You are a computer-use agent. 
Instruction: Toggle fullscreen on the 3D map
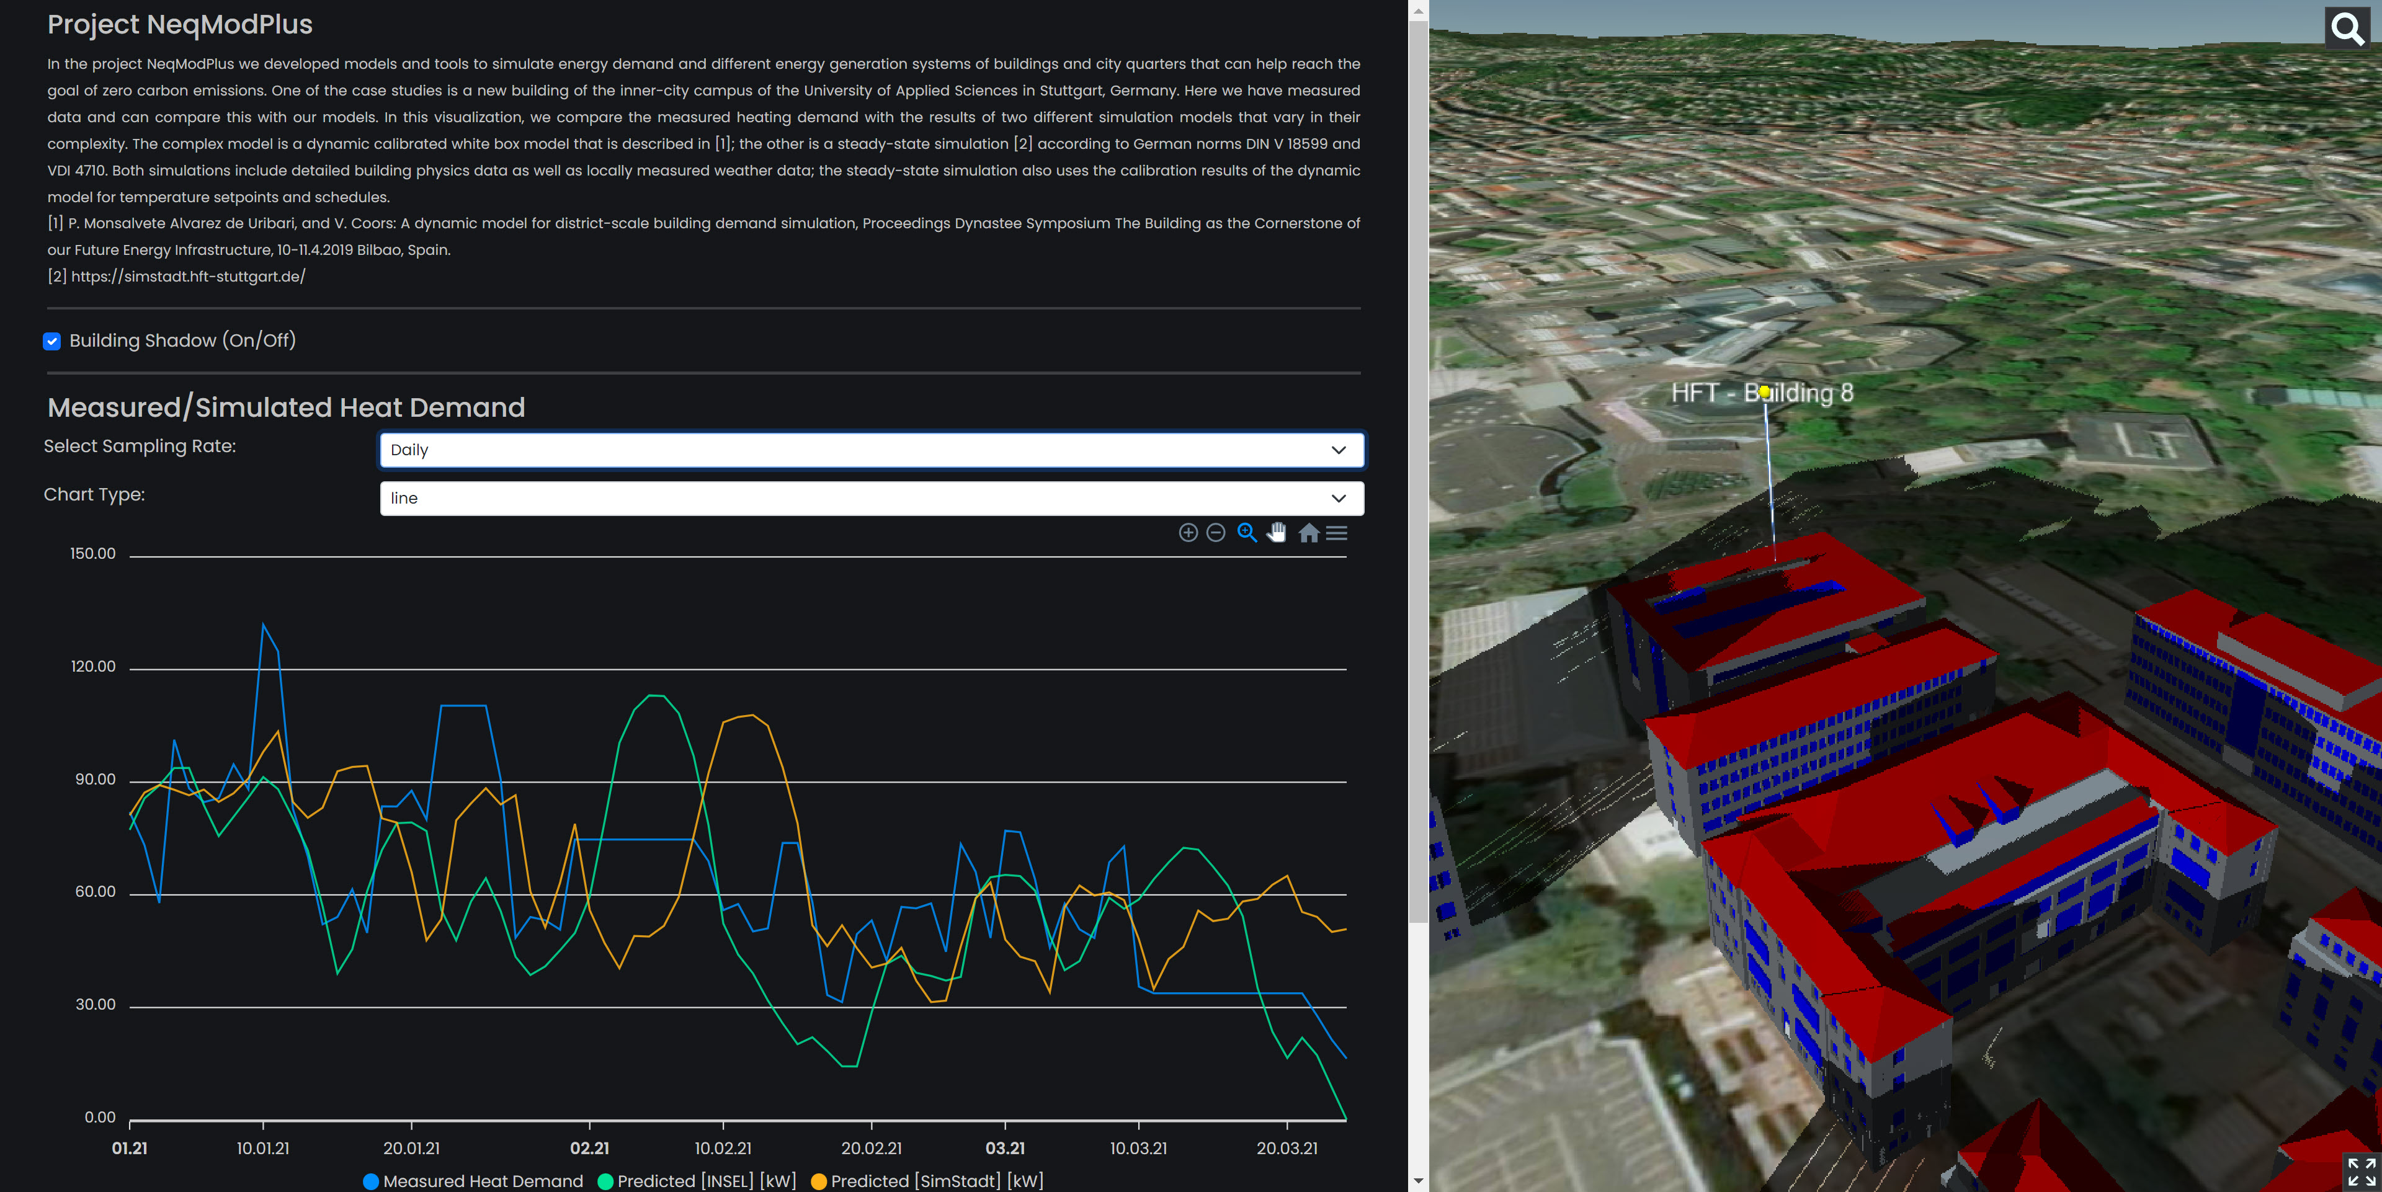coord(2361,1171)
